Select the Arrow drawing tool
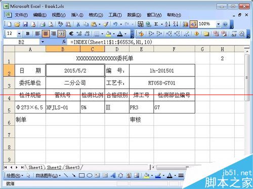The image size is (253, 189). coord(74,176)
